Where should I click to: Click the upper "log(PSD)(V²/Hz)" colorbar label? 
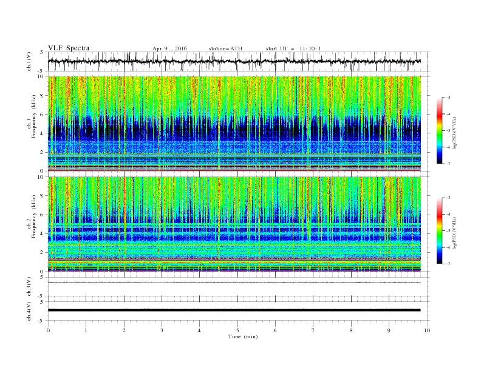(454, 133)
